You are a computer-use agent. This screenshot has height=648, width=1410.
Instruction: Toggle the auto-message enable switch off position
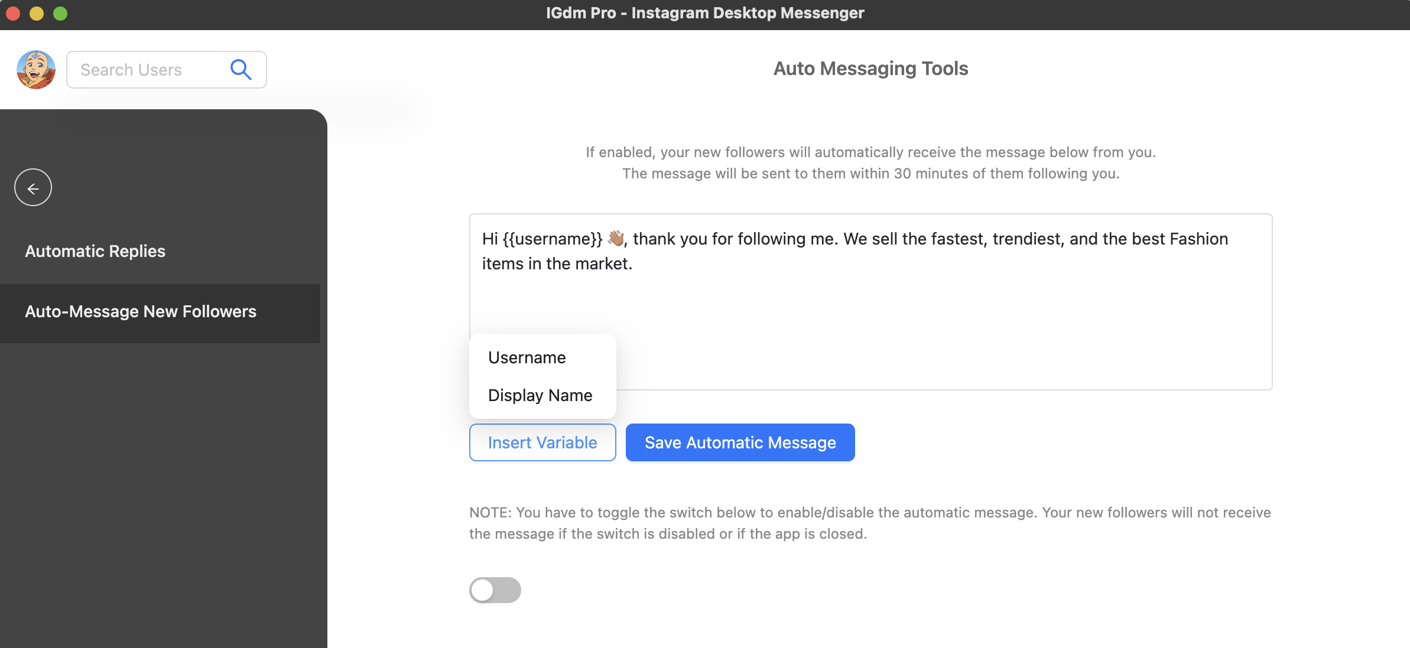495,590
